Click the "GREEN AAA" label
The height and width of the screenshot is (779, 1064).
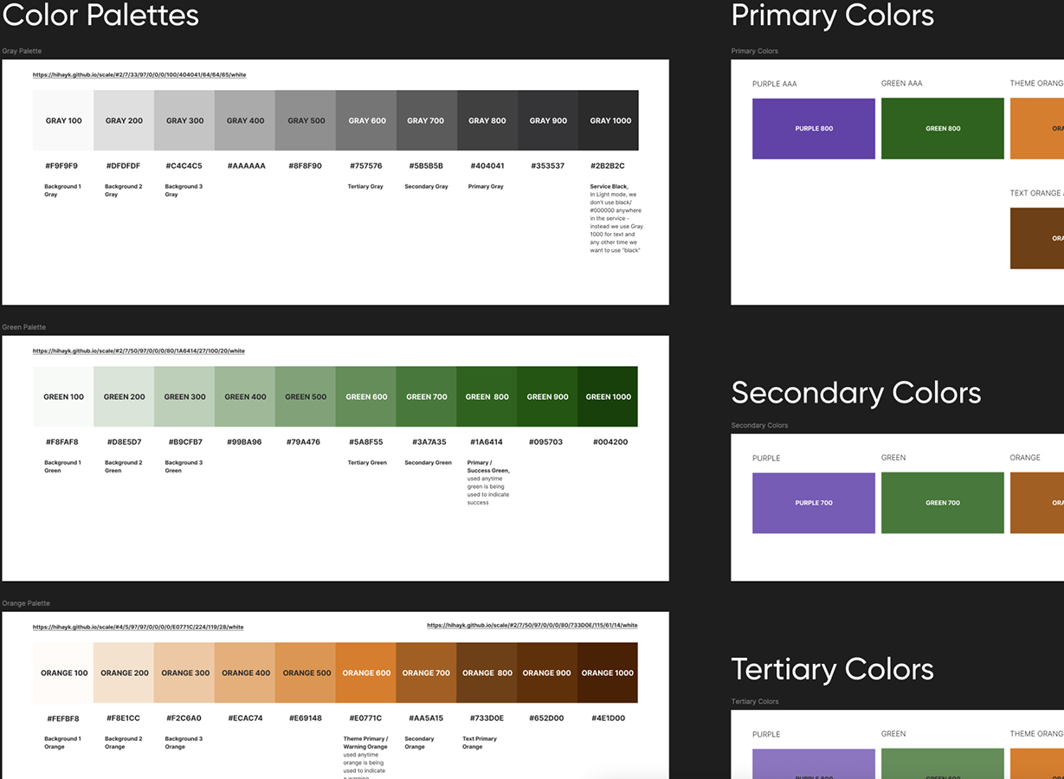pyautogui.click(x=902, y=84)
